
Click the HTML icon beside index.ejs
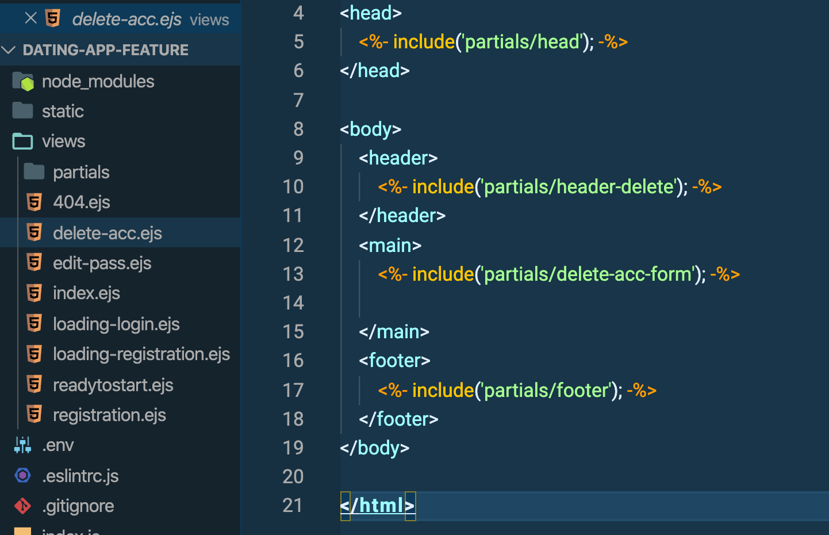click(34, 293)
